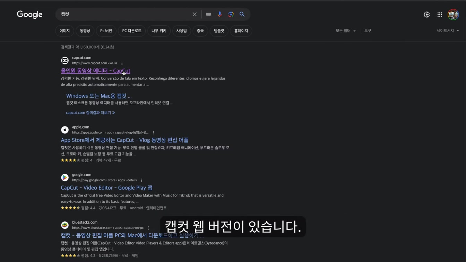Open the on-screen keyboard input tool

208,14
